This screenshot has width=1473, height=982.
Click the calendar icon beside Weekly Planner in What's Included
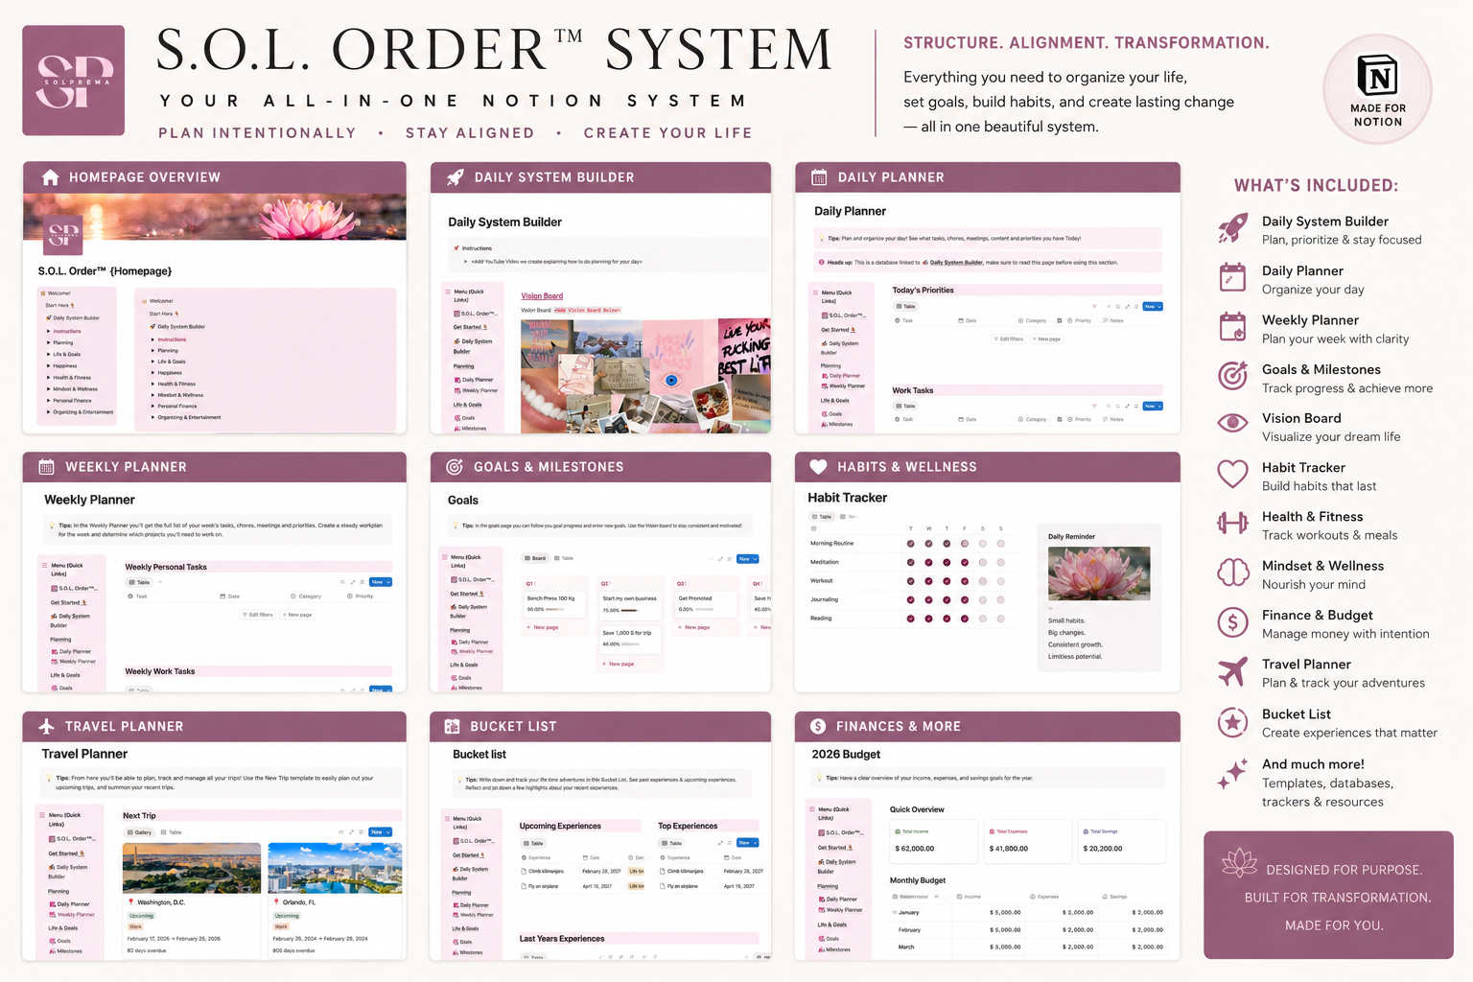click(1232, 327)
